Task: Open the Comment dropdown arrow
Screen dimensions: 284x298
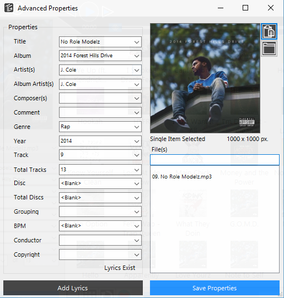Action: tap(137, 113)
